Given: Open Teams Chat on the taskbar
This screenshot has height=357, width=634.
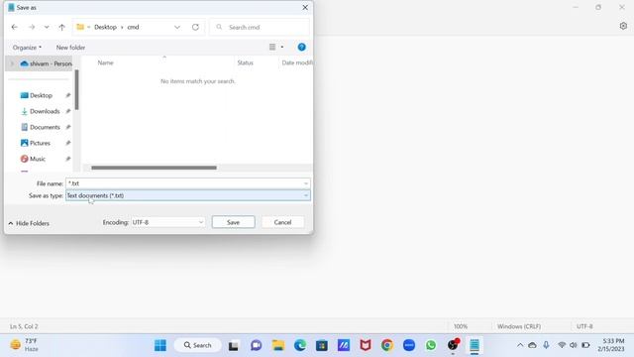Looking at the screenshot, I should [x=256, y=345].
